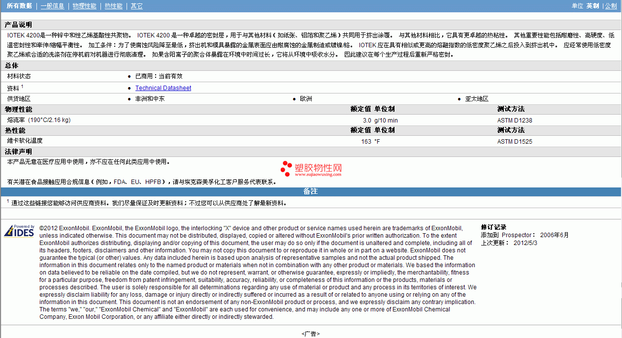Screen dimensions: 622x338
Task: Click the 热性能 section header row
Action: pyautogui.click(x=311, y=130)
